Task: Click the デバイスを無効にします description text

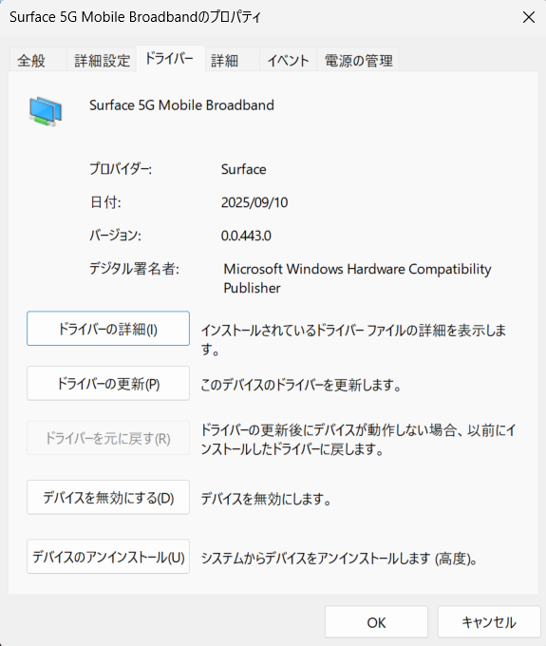Action: pos(266,499)
